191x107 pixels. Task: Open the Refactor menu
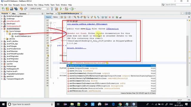click(30, 5)
